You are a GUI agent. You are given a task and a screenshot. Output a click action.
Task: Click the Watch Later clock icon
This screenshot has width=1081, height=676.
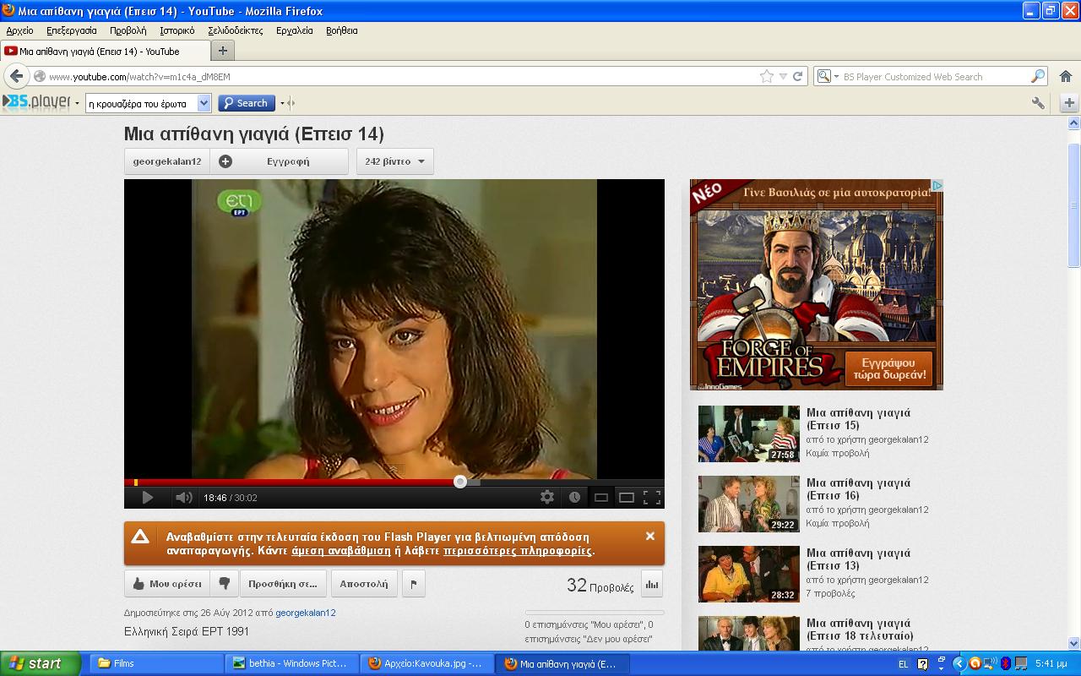(x=574, y=498)
